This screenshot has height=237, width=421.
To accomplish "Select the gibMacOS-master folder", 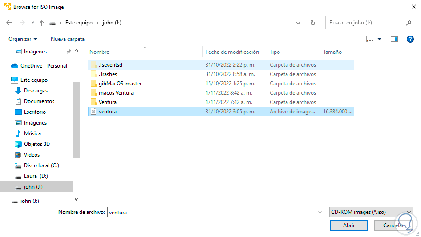I will tap(120, 84).
